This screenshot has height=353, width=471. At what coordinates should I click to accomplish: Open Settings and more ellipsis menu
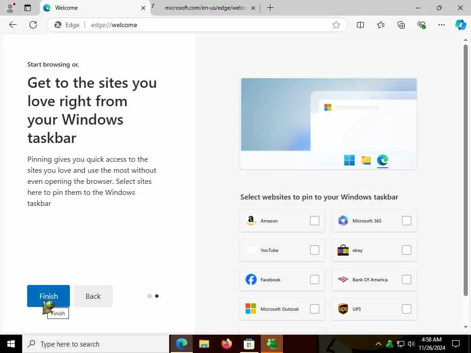coord(441,25)
